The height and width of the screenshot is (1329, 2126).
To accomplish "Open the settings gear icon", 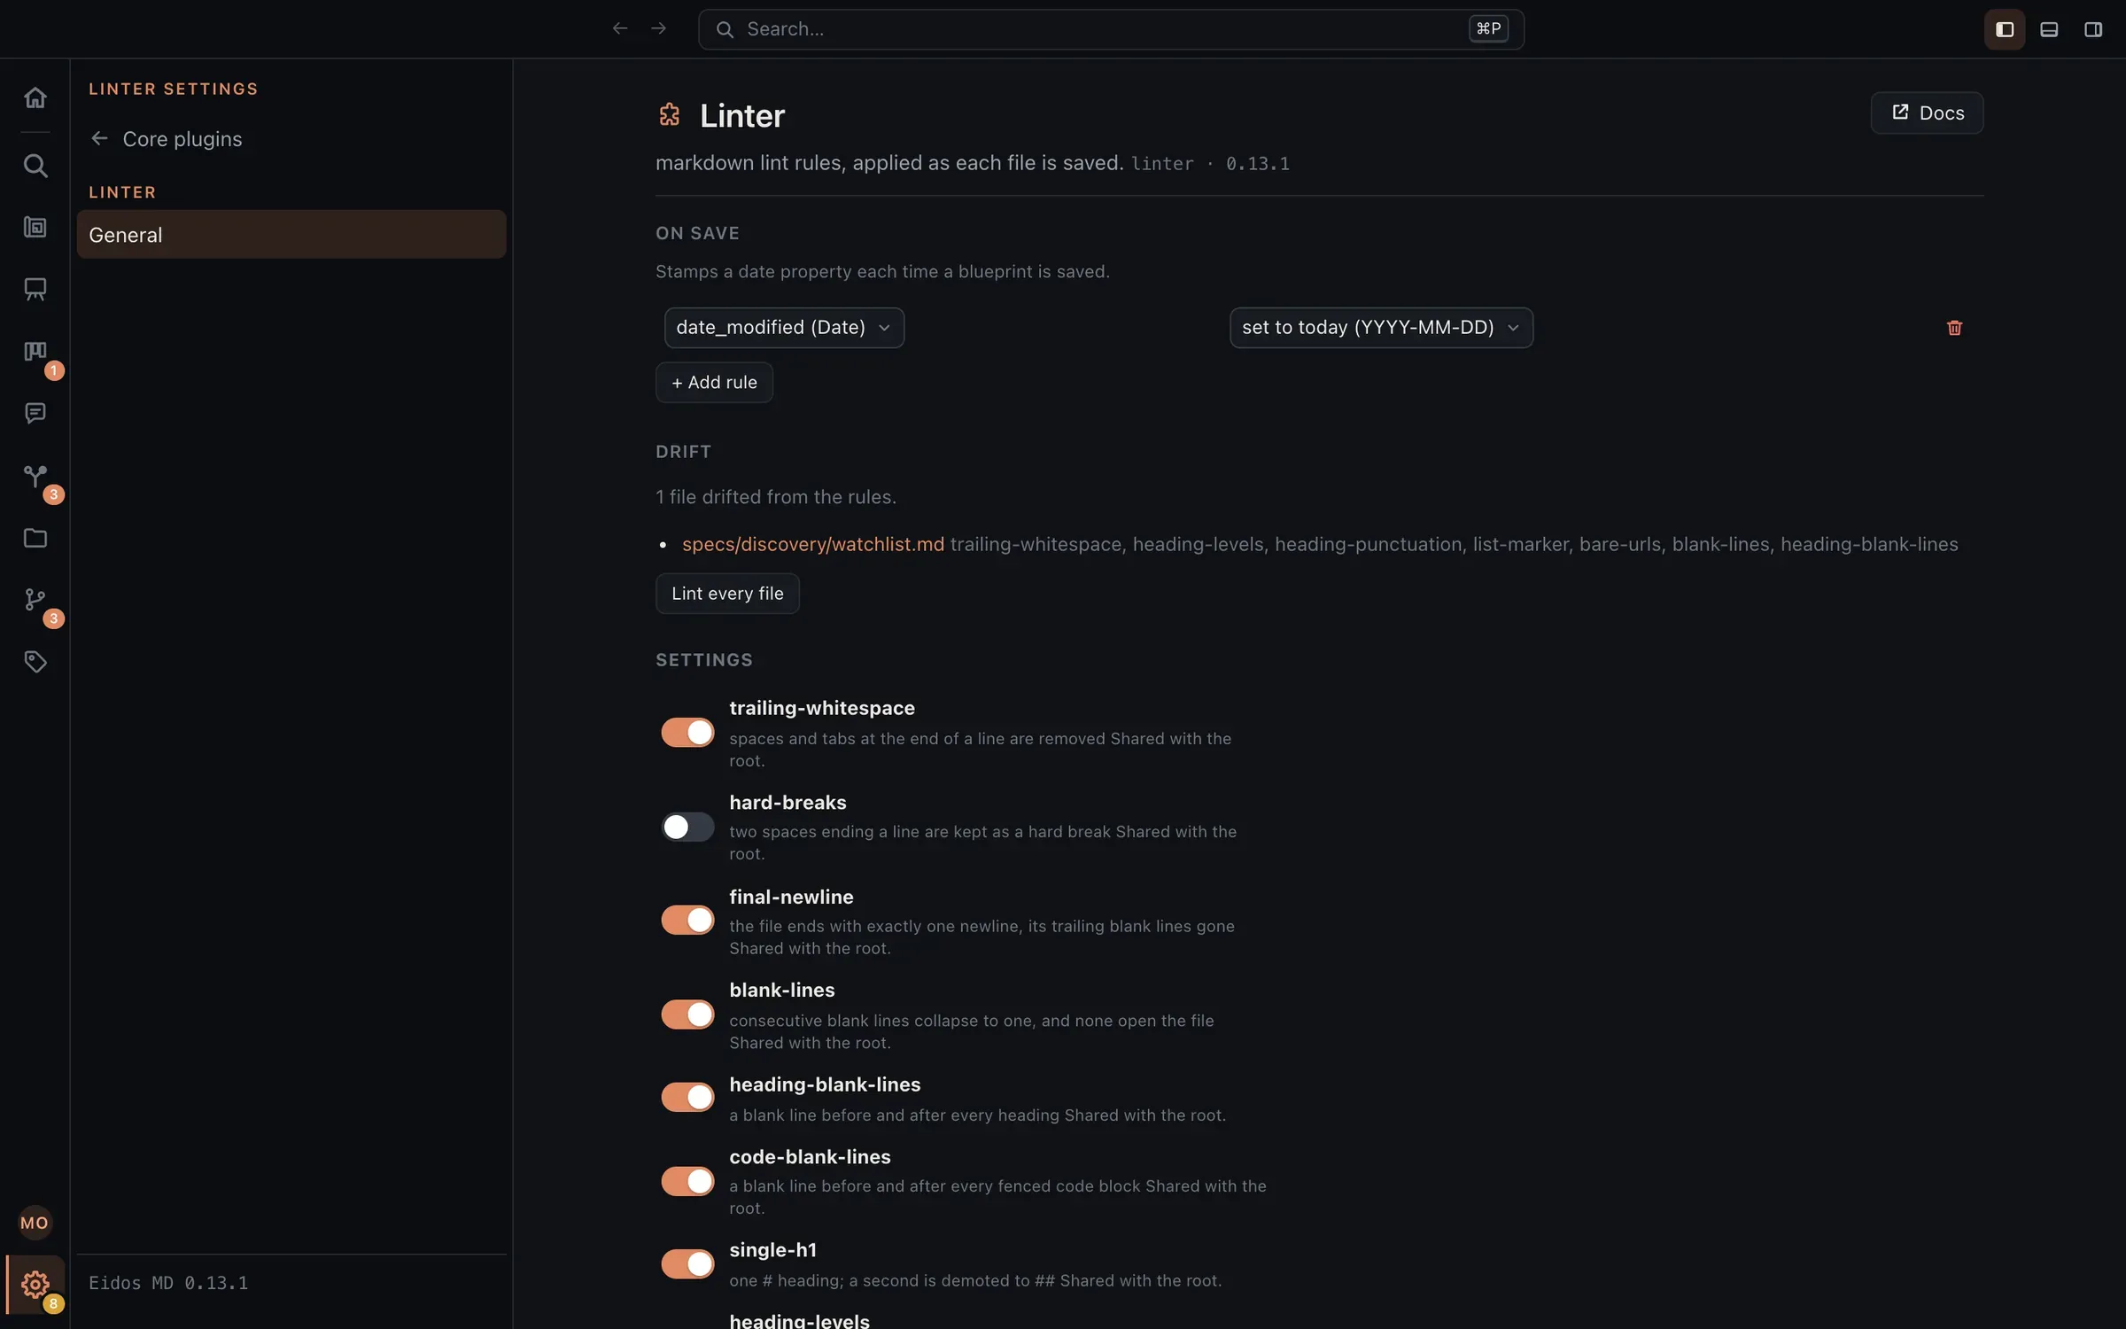I will [35, 1284].
